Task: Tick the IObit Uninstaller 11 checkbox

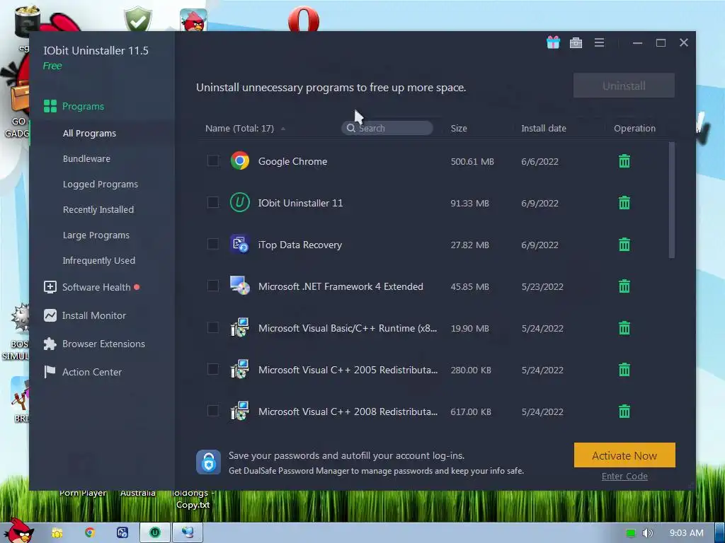Action: [x=212, y=202]
